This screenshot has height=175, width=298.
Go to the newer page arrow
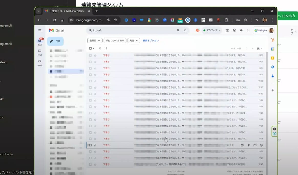(246, 48)
